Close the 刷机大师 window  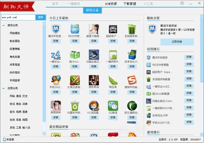[x=199, y=3]
